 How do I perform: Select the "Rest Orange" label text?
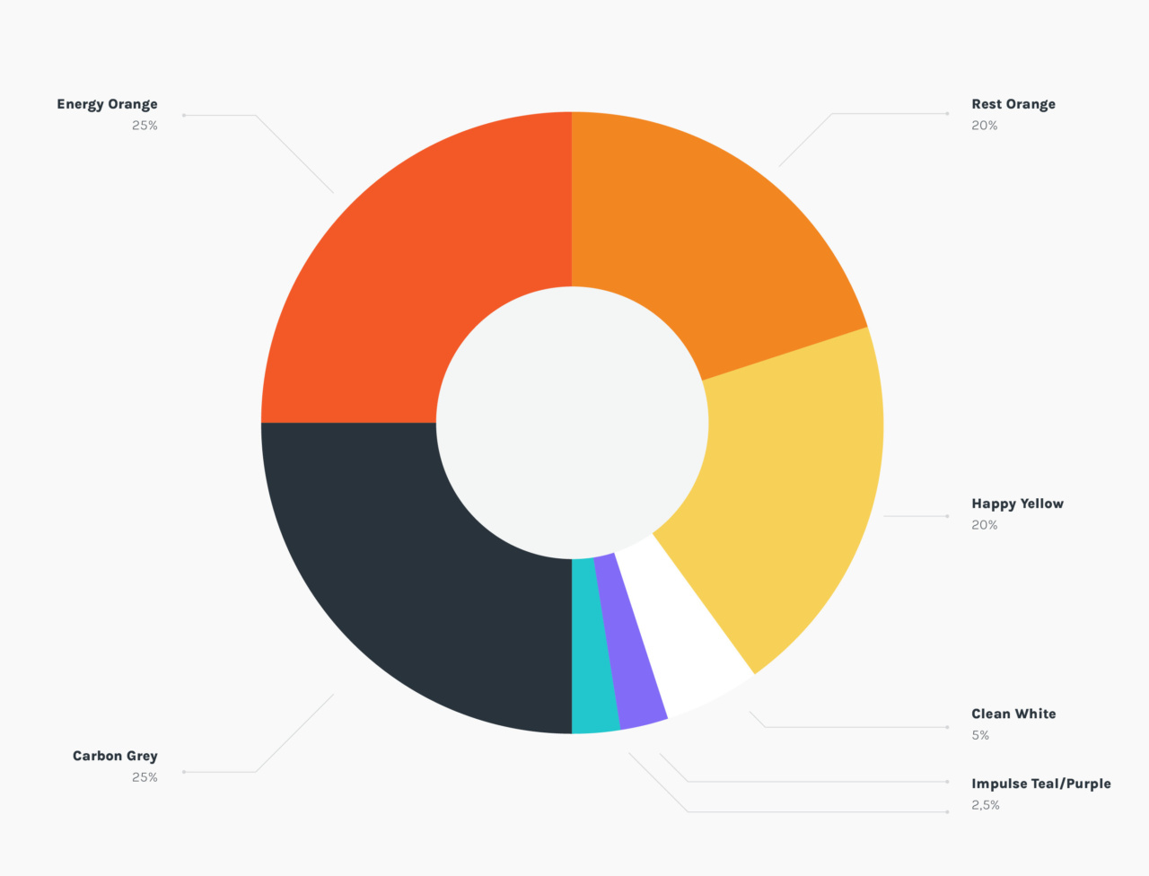click(x=1013, y=104)
